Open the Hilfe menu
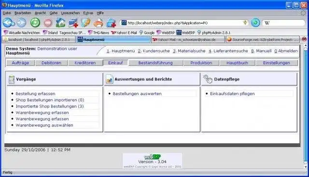This screenshot has height=177, width=309. pos(100,13)
